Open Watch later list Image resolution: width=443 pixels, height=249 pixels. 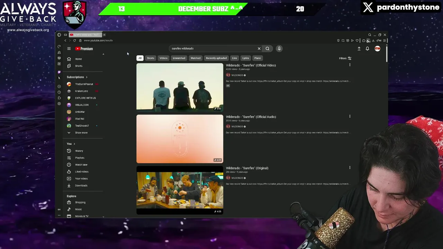pyautogui.click(x=81, y=165)
